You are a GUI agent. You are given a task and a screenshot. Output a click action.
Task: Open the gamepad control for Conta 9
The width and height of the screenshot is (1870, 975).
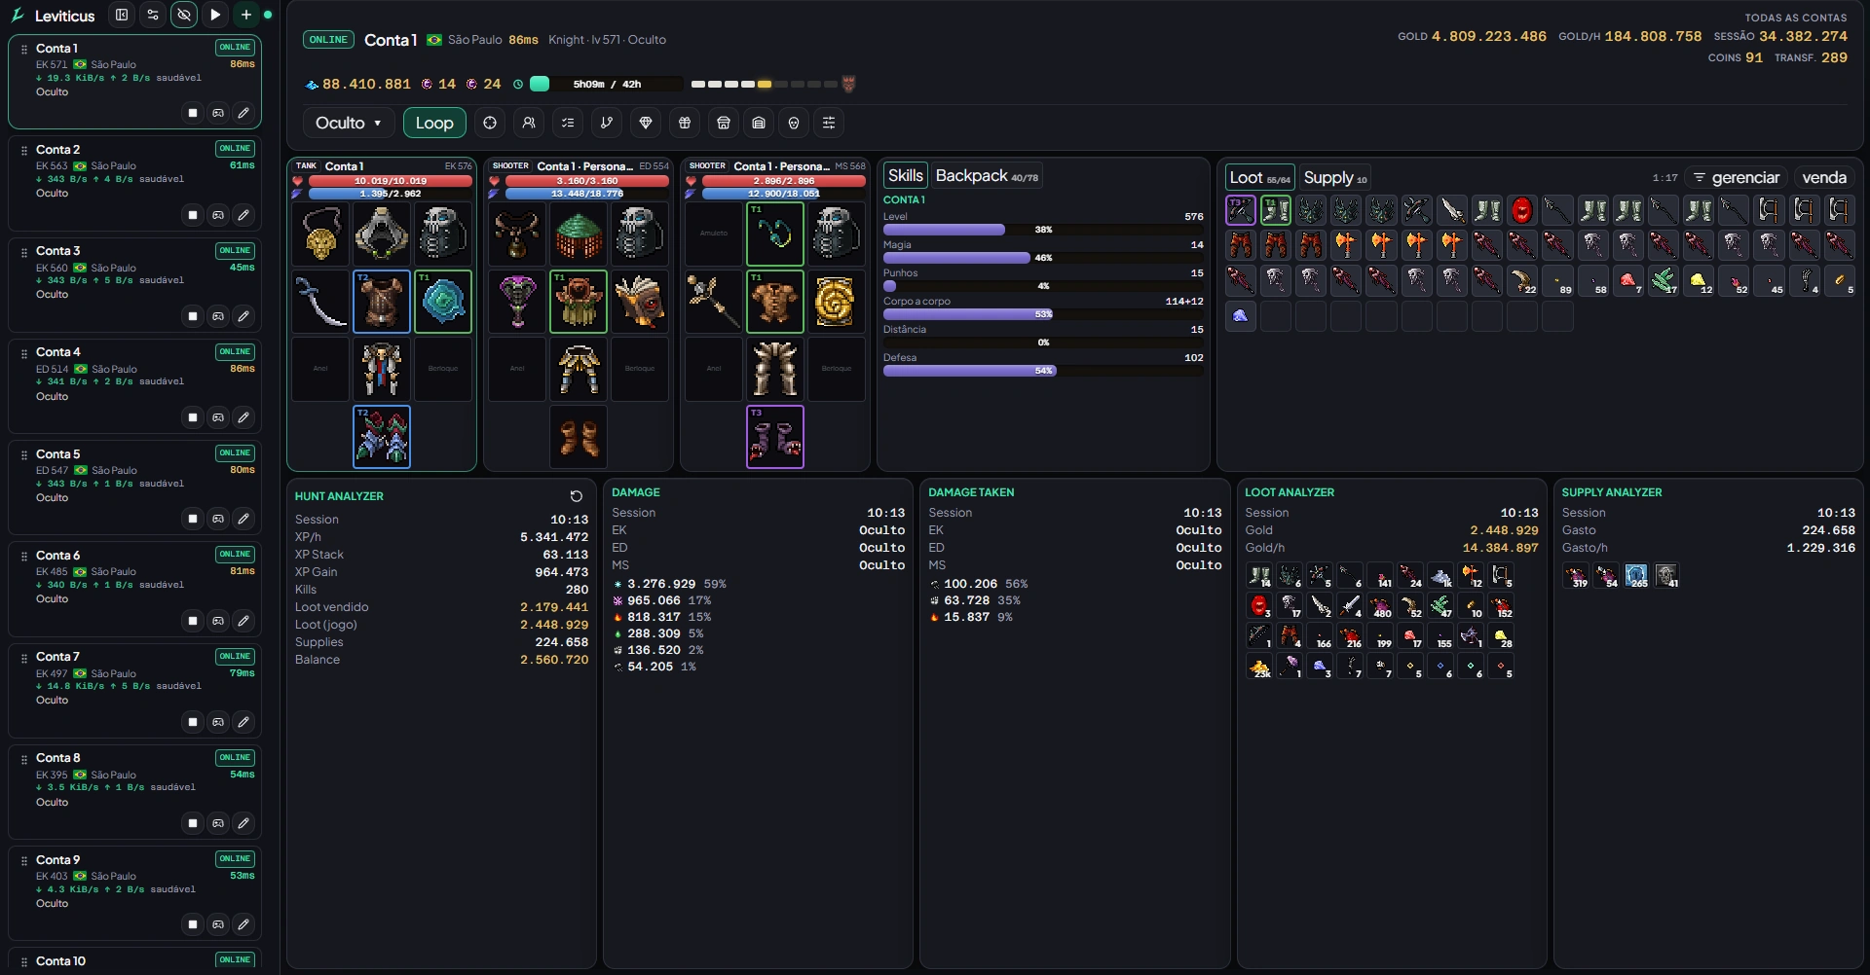click(218, 924)
